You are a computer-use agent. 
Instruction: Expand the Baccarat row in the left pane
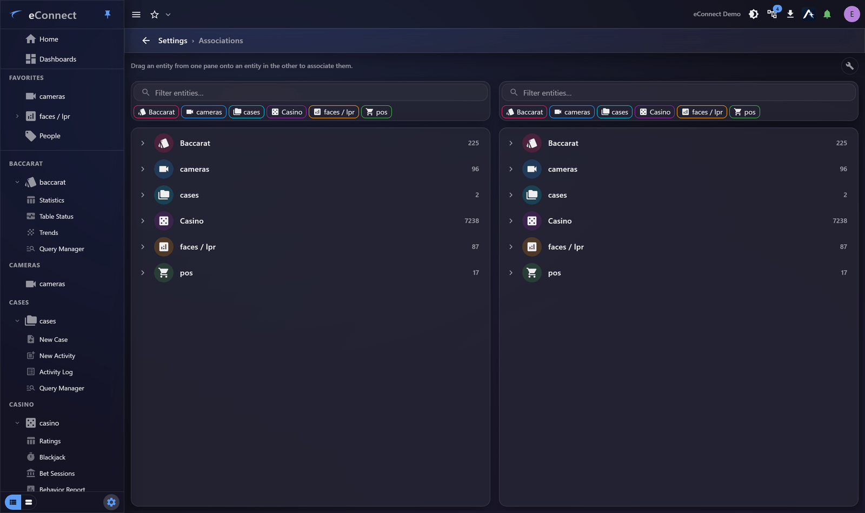[x=143, y=143]
